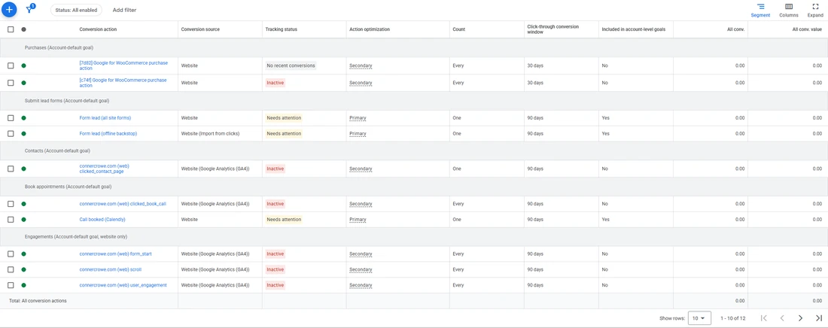Image resolution: width=828 pixels, height=328 pixels.
Task: Go to the previous page of results
Action: click(x=782, y=318)
